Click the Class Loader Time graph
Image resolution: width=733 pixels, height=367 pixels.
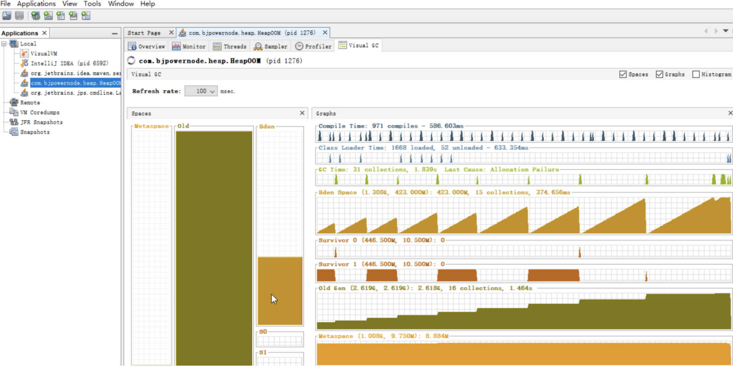[524, 157]
